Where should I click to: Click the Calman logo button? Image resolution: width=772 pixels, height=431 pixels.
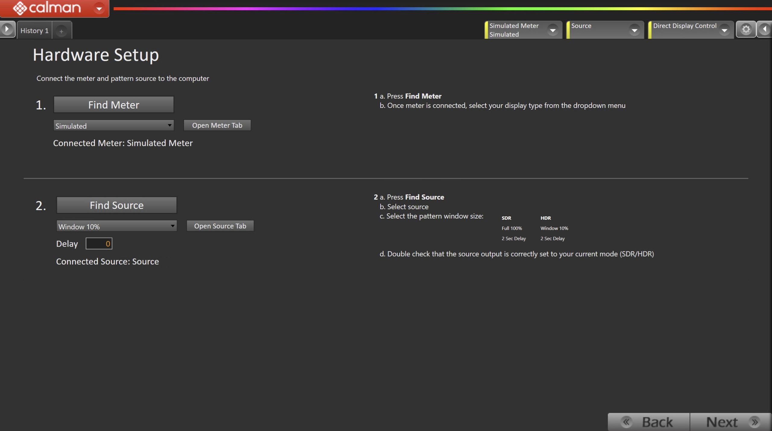coord(47,8)
